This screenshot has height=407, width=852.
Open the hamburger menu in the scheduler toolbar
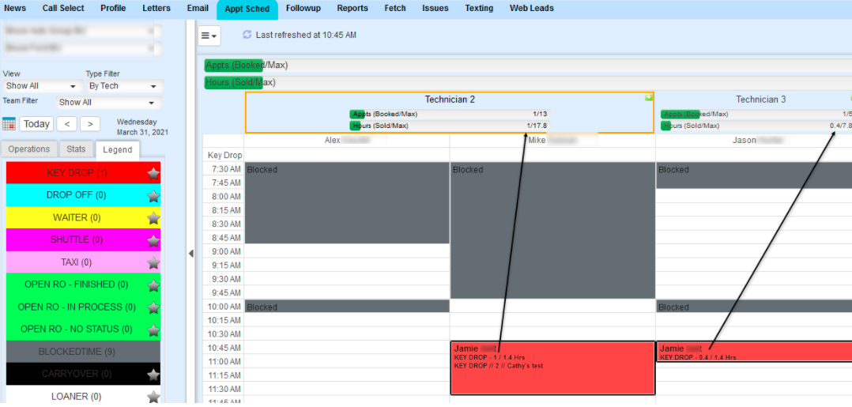point(209,36)
